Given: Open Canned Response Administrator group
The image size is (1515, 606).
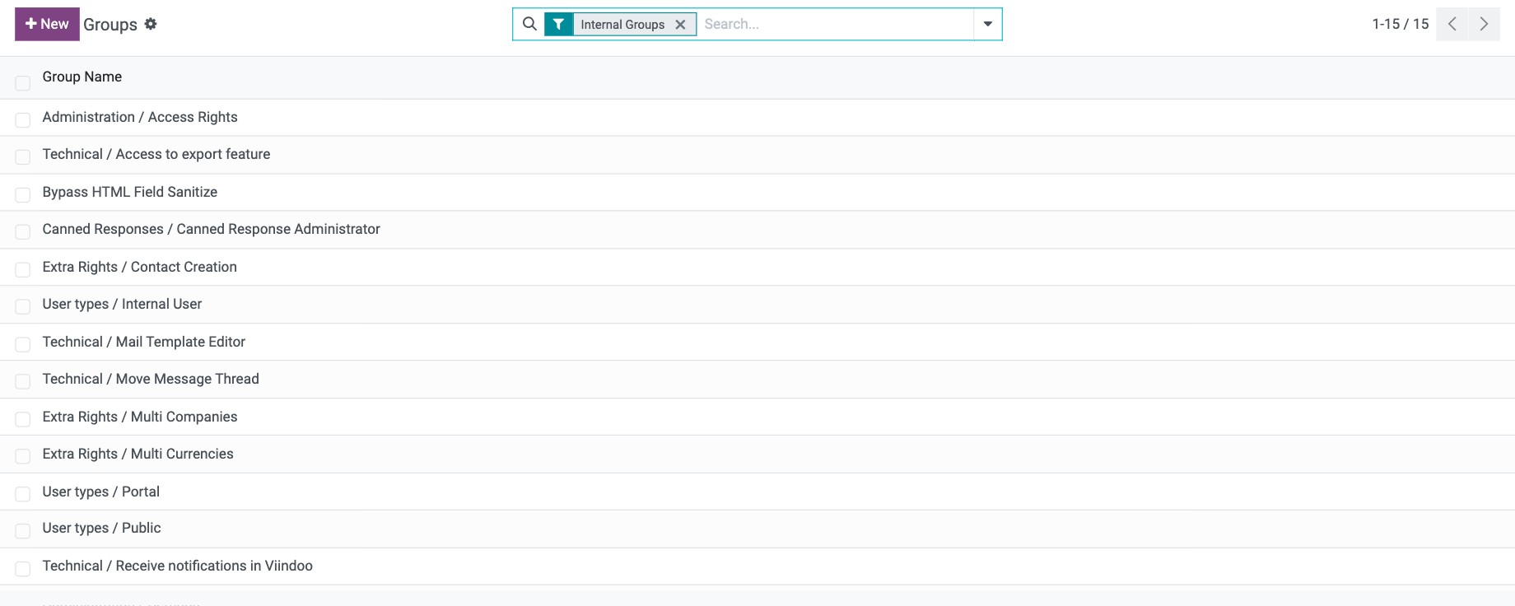Looking at the screenshot, I should point(212,229).
